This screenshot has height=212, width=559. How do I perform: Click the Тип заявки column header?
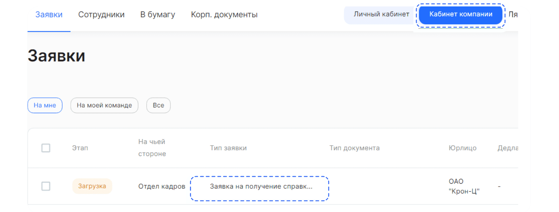228,148
